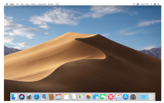Launch Siri from the Dock
This screenshot has height=103, width=164.
[22, 97]
